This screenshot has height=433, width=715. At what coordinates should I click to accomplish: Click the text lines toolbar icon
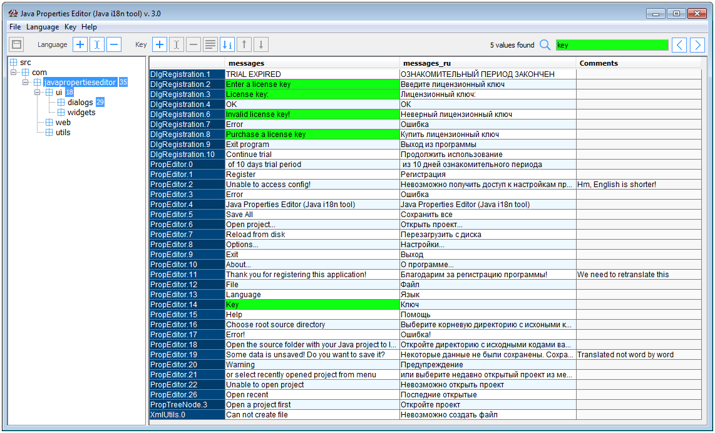210,44
